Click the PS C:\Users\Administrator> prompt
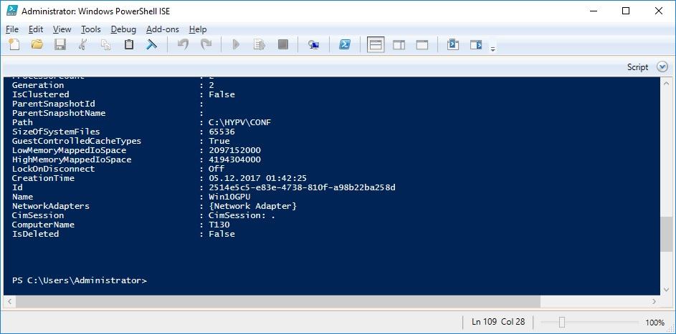The image size is (676, 334). [x=80, y=280]
